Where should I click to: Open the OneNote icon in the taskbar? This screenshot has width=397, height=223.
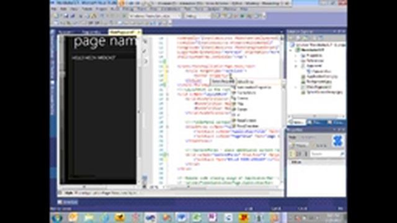point(212,217)
